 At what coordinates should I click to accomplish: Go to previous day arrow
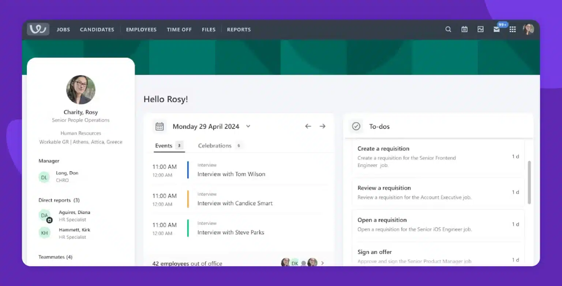308,126
